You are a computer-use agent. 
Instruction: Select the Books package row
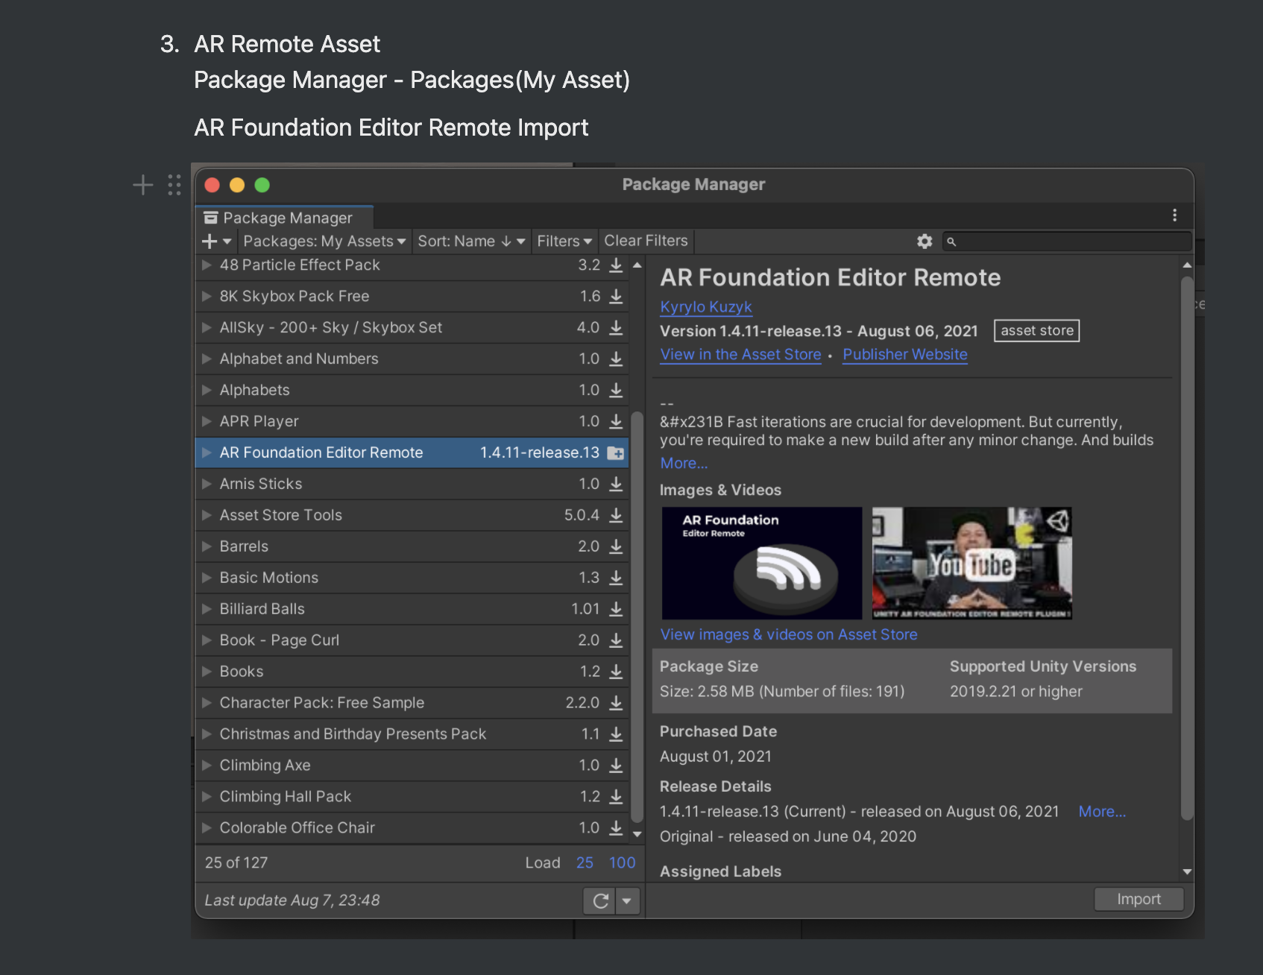(x=412, y=672)
